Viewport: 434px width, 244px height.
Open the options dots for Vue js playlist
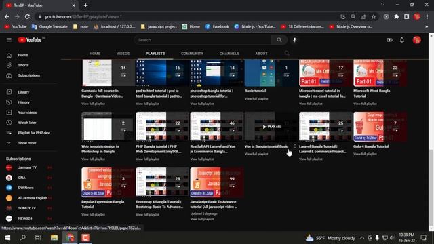[295, 146]
